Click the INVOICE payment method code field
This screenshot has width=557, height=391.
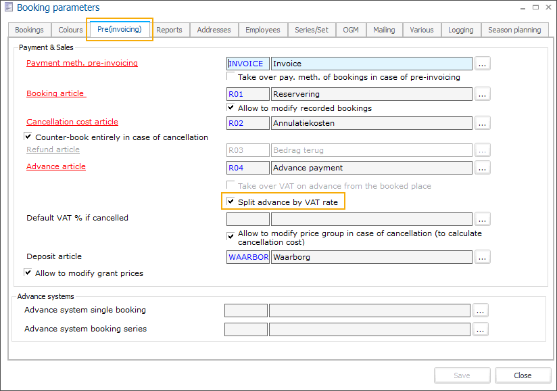tap(247, 64)
